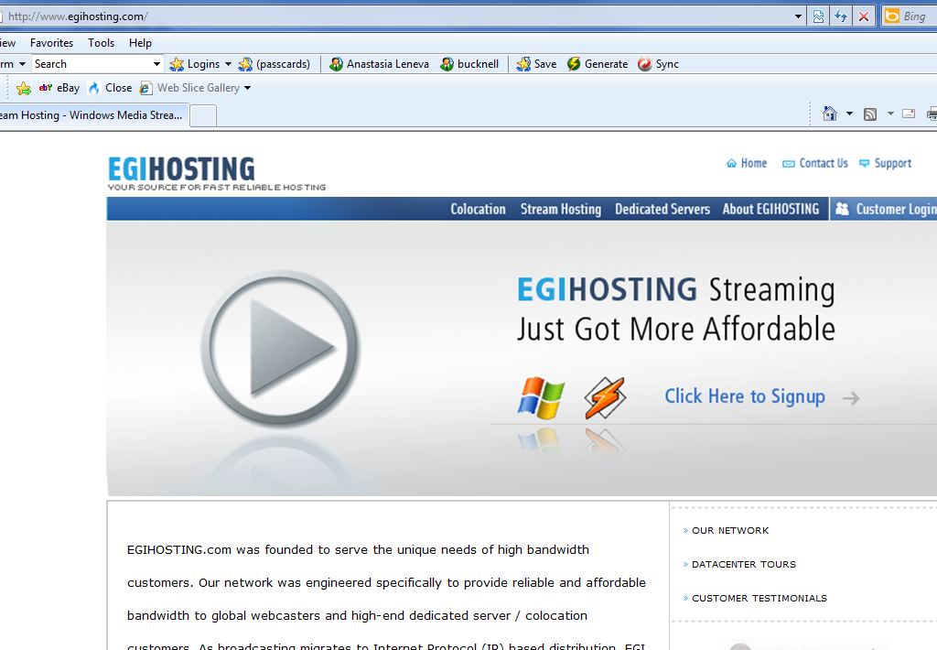Open the address bar history dropdown arrow
Image resolution: width=937 pixels, height=650 pixels.
click(798, 16)
